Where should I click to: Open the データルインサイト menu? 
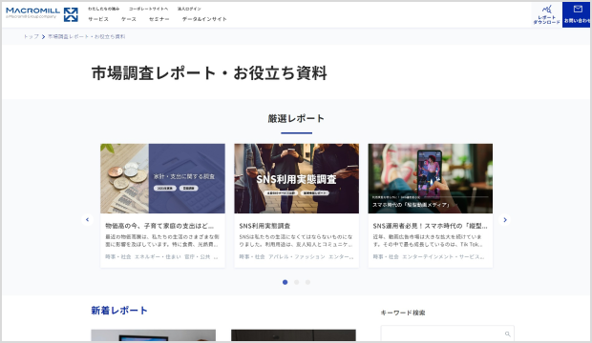[204, 19]
